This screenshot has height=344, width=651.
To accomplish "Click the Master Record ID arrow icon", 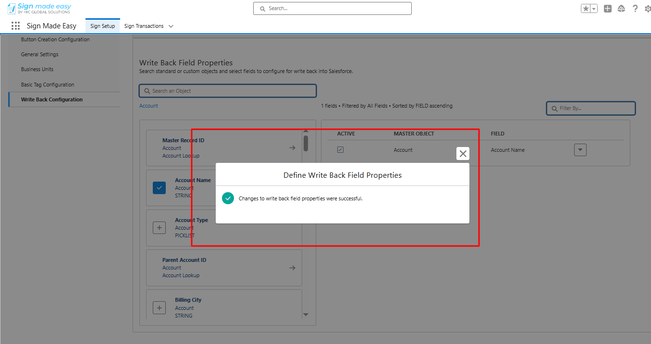I will [x=292, y=148].
